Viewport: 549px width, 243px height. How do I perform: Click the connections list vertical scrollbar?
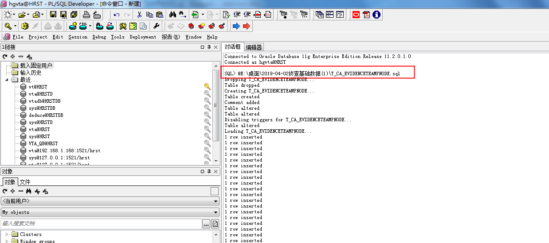coord(216,112)
